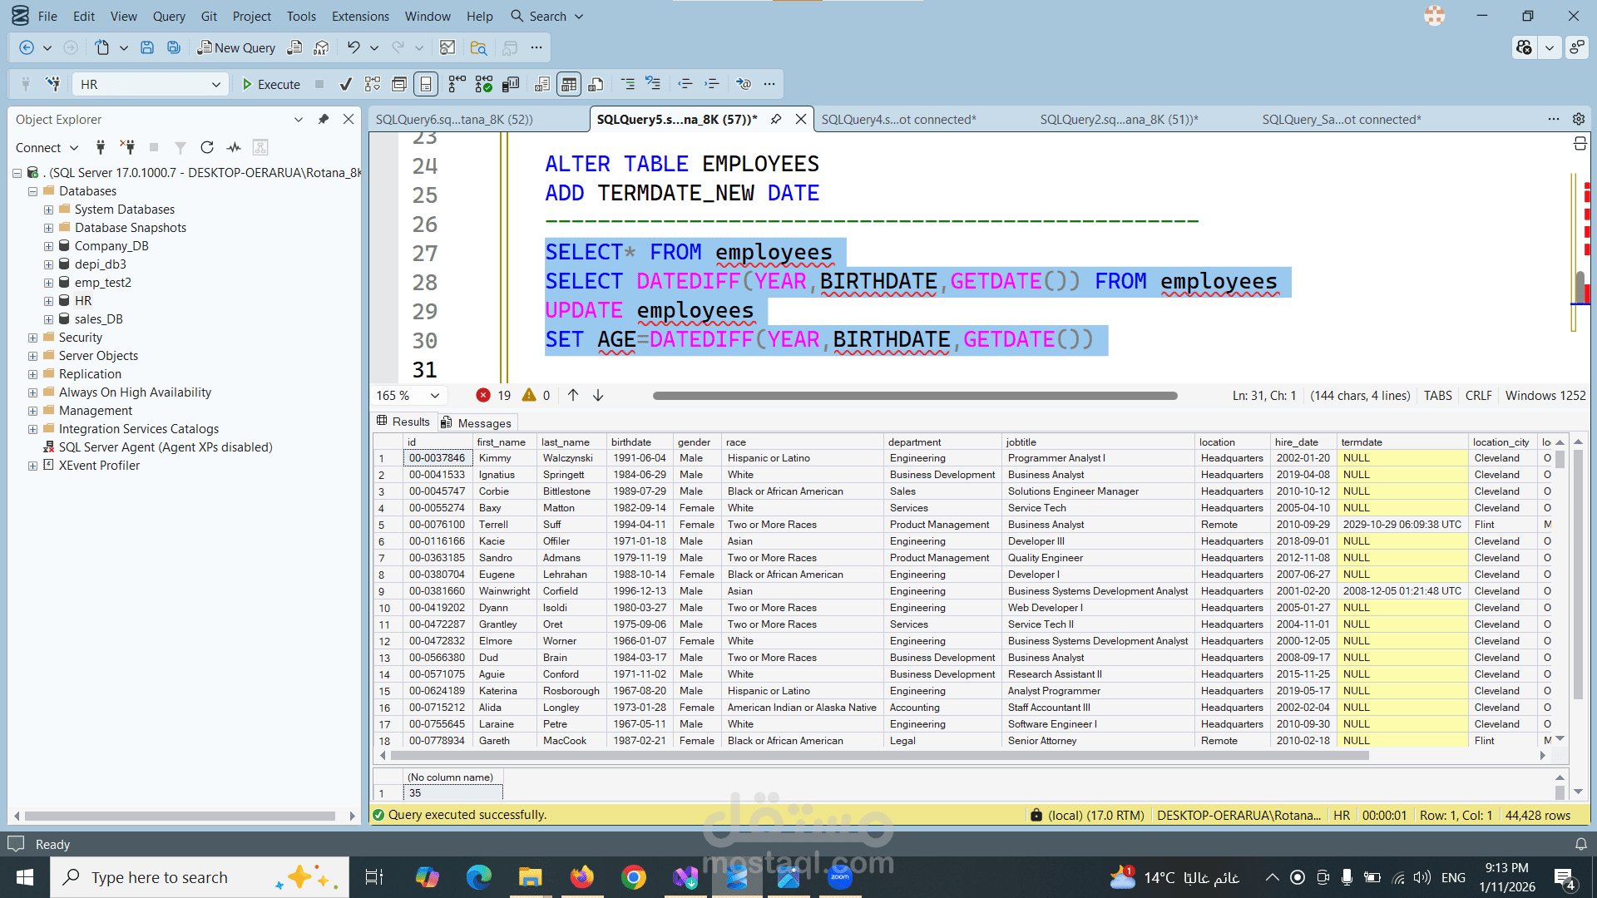Click the Execute query button
The width and height of the screenshot is (1597, 898).
click(270, 84)
